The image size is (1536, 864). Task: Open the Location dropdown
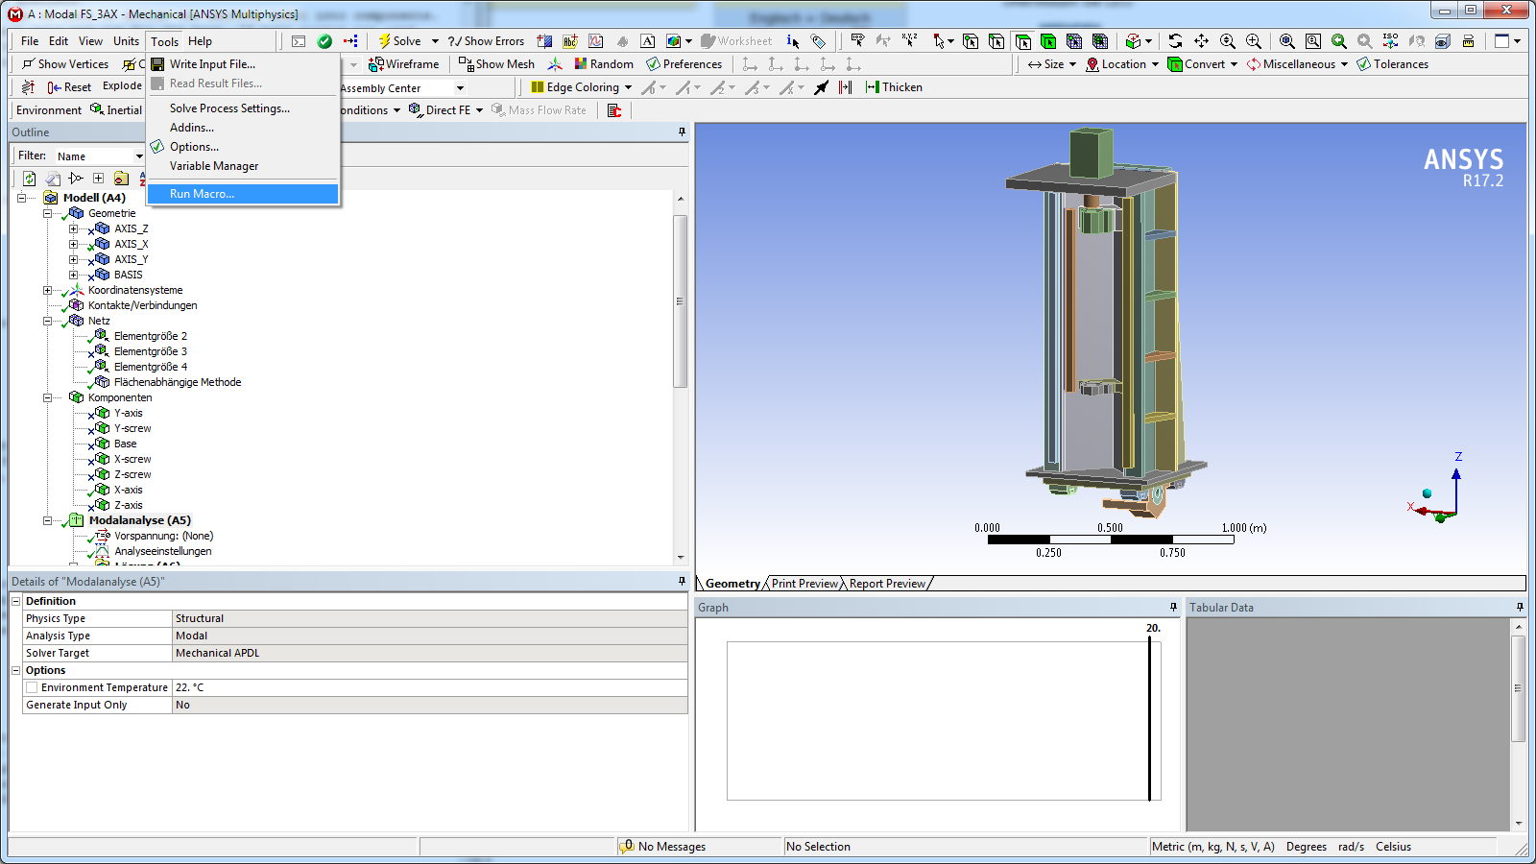coord(1155,64)
